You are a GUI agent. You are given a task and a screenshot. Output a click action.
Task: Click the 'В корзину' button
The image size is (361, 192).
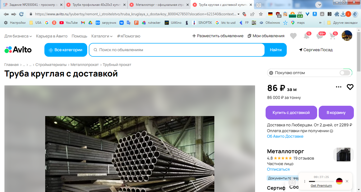pos(336,113)
